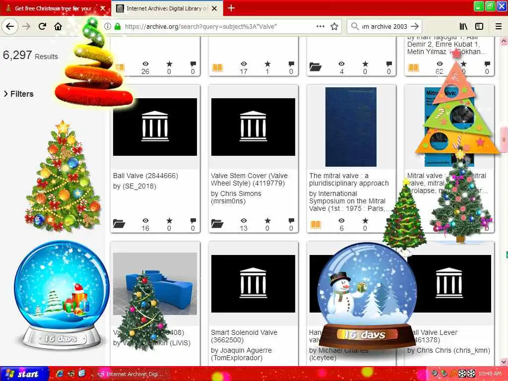
Task: Click comment icon on Valve Stem Cover card
Action: [291, 221]
